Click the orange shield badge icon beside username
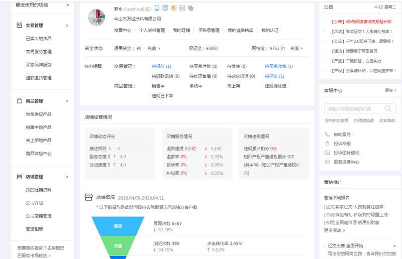This screenshot has height=259, width=402. pos(173,9)
